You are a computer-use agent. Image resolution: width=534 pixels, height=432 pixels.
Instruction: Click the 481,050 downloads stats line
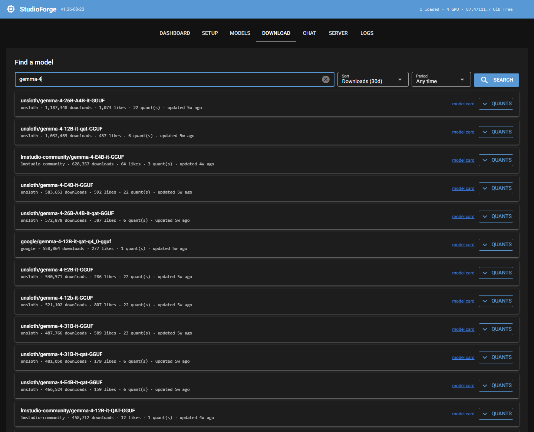105,362
